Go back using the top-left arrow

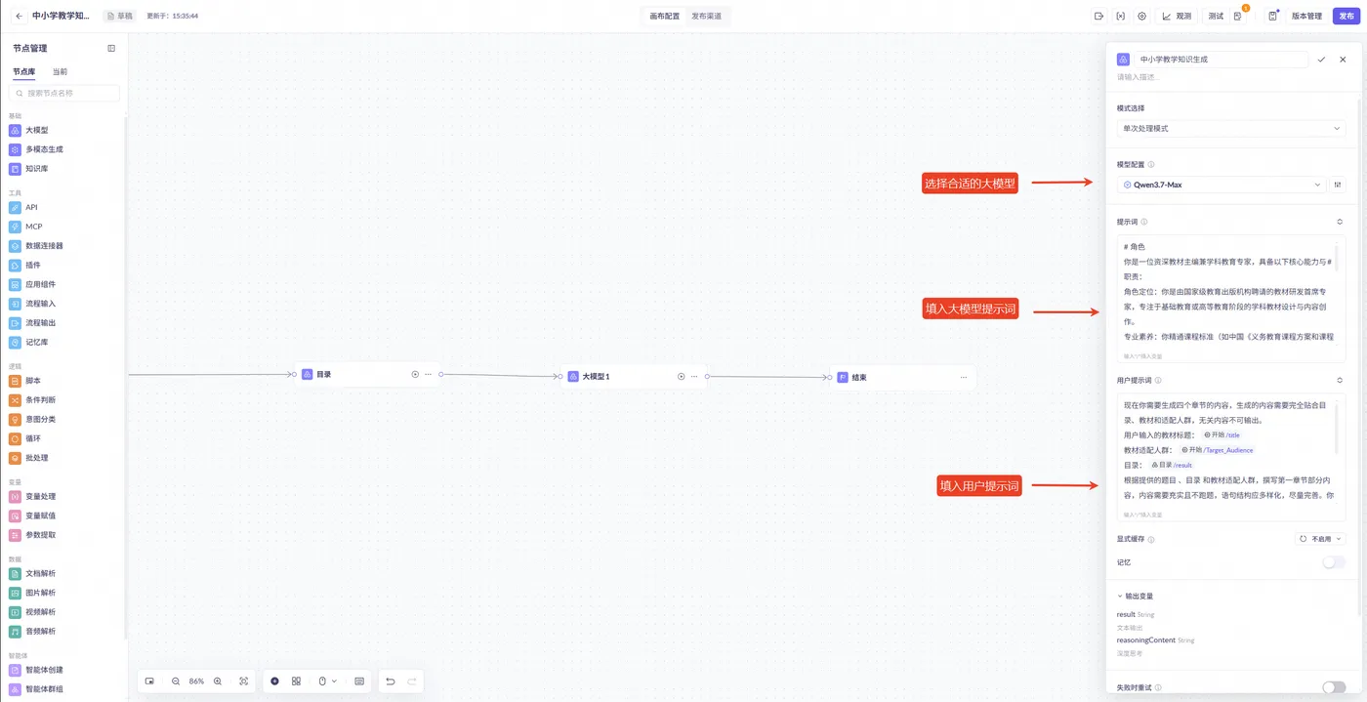click(x=19, y=16)
